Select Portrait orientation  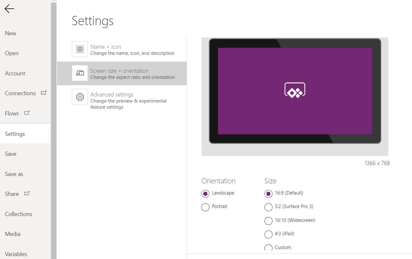pos(205,207)
